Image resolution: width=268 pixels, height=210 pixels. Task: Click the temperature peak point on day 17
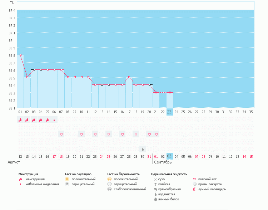tap(129, 77)
